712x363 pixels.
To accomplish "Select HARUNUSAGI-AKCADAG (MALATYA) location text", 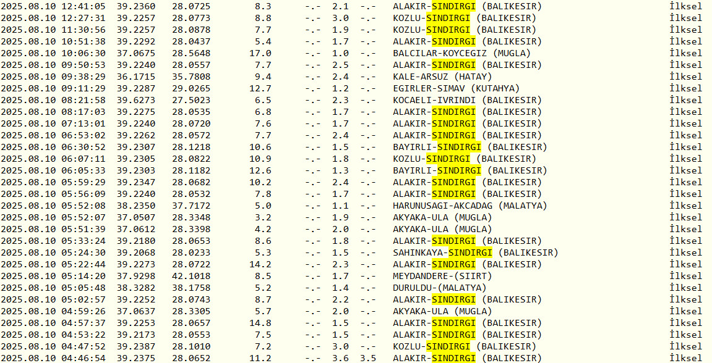I will [470, 206].
